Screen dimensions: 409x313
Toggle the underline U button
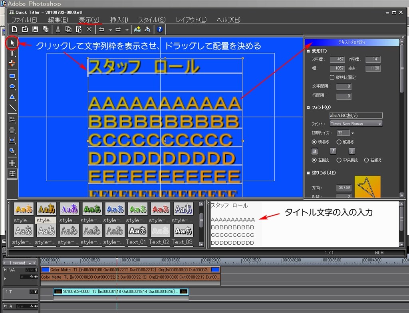pyautogui.click(x=351, y=151)
